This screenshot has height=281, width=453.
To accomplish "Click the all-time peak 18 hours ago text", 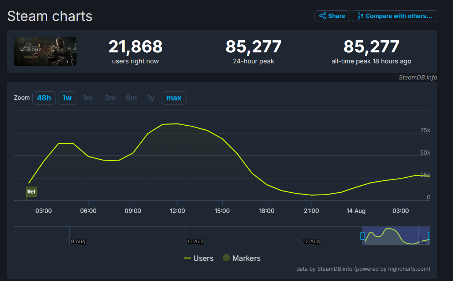I will click(x=371, y=61).
